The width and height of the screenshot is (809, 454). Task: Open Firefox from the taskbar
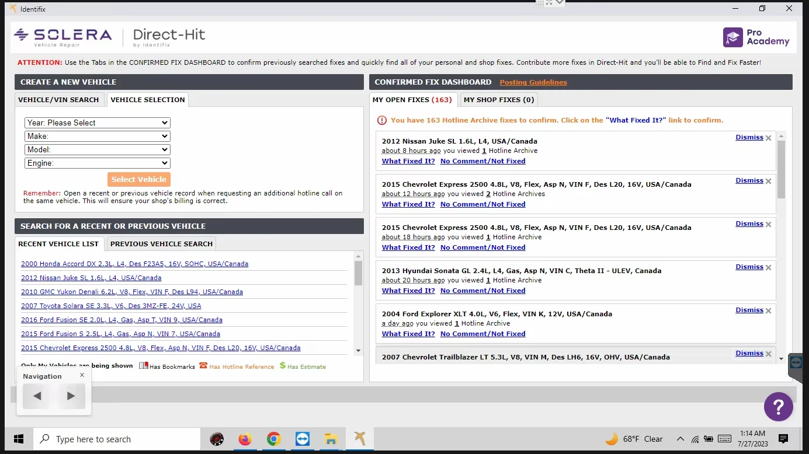pyautogui.click(x=245, y=439)
